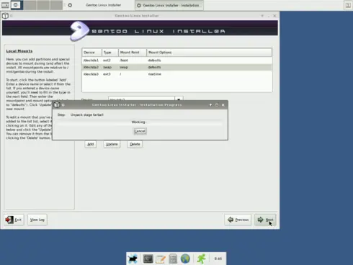353x265 pixels.
Task: Switch to Installation Progress taskbar entry
Action: pyautogui.click(x=169, y=5)
